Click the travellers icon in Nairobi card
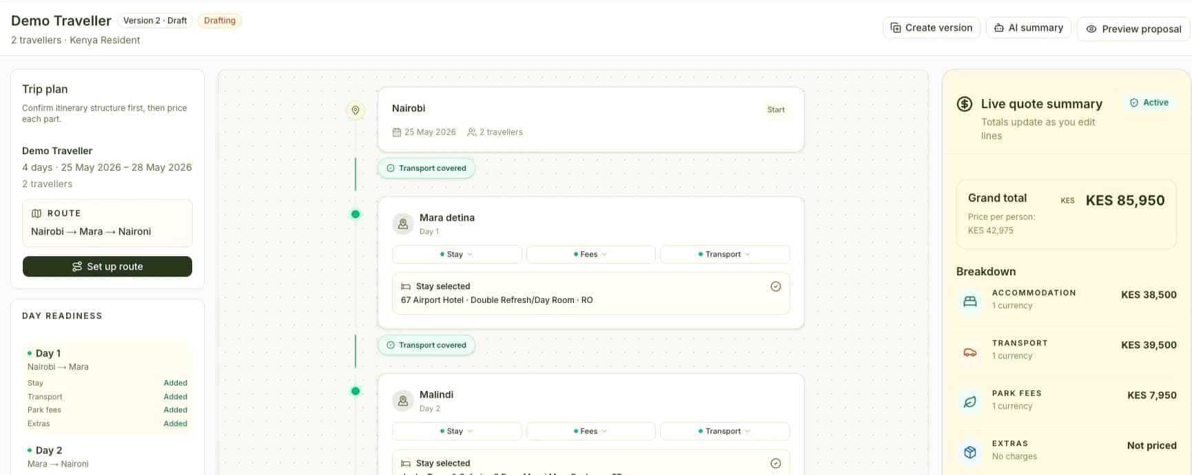Image resolution: width=1192 pixels, height=475 pixels. [472, 132]
